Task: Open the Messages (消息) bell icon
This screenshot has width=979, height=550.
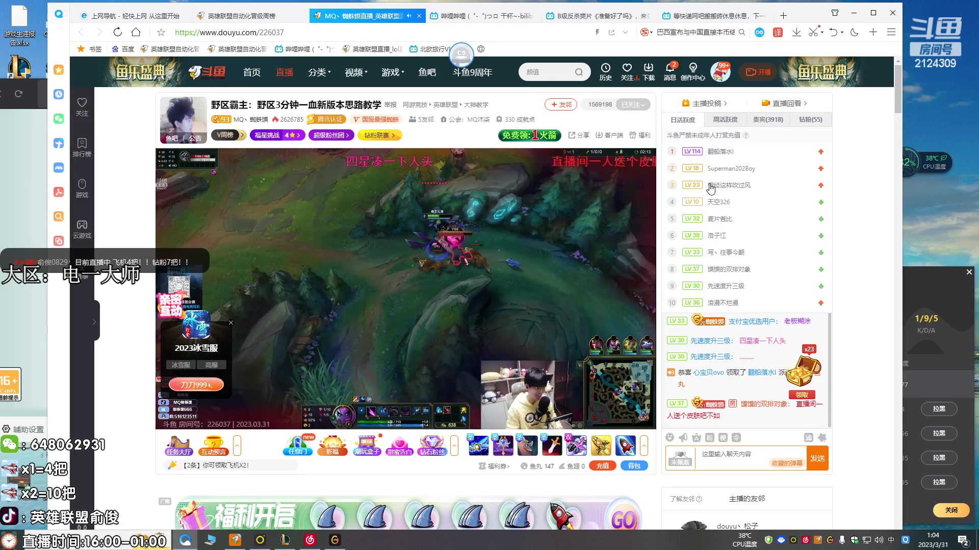Action: [670, 72]
